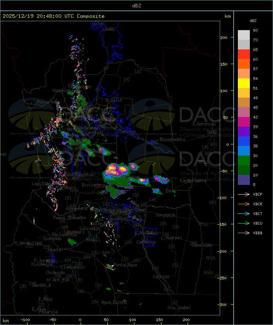Click the Chihuido place label
273x325 pixels.
pyautogui.click(x=55, y=273)
